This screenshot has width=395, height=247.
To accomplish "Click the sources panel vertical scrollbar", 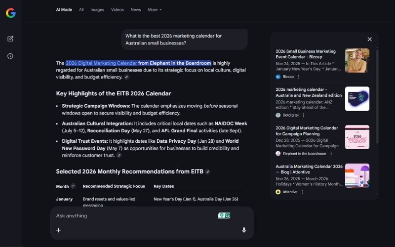I will pyautogui.click(x=377, y=97).
